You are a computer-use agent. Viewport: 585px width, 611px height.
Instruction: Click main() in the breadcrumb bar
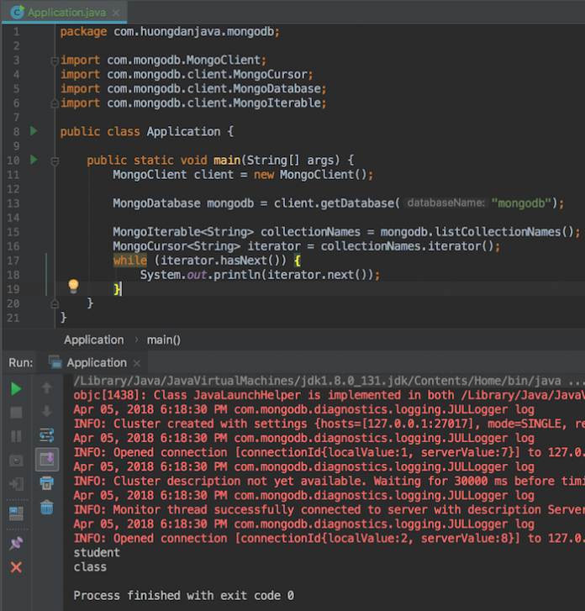tap(164, 340)
